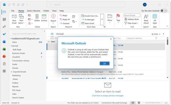Adjust the zoom slider in status bar
The width and height of the screenshot is (171, 105).
point(153,103)
